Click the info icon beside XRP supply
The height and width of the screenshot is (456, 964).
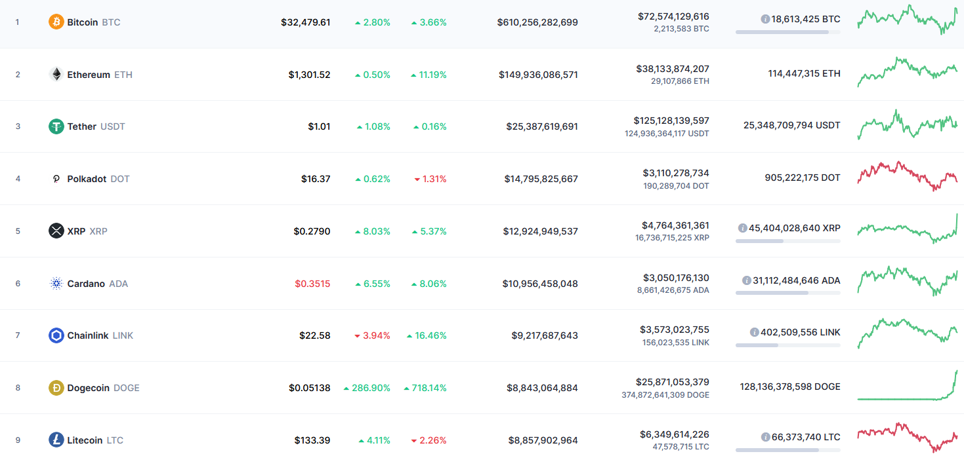point(743,228)
